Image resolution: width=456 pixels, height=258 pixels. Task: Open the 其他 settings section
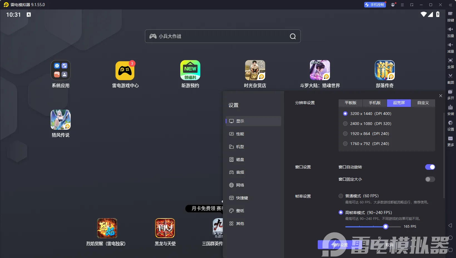click(x=253, y=223)
